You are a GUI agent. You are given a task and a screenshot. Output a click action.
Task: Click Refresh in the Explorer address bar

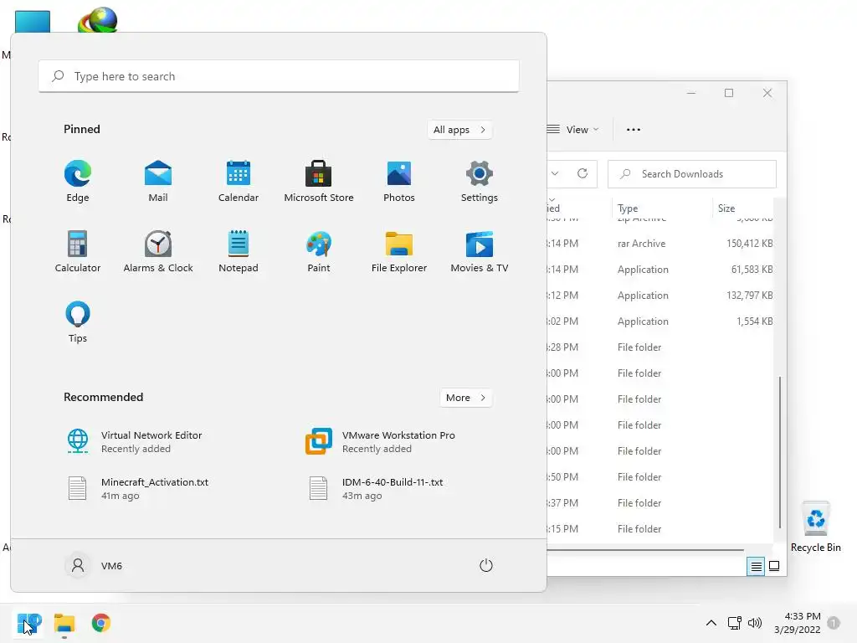[582, 174]
